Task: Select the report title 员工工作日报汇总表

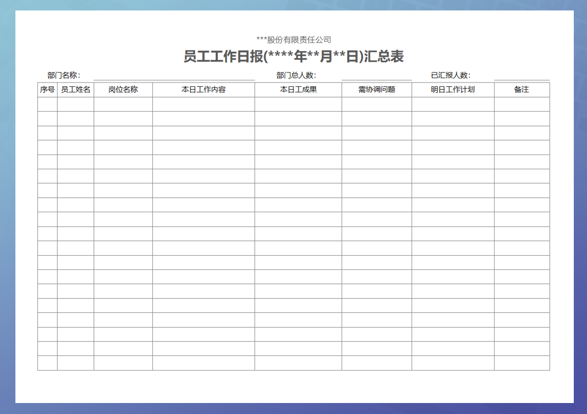Action: pyautogui.click(x=293, y=55)
